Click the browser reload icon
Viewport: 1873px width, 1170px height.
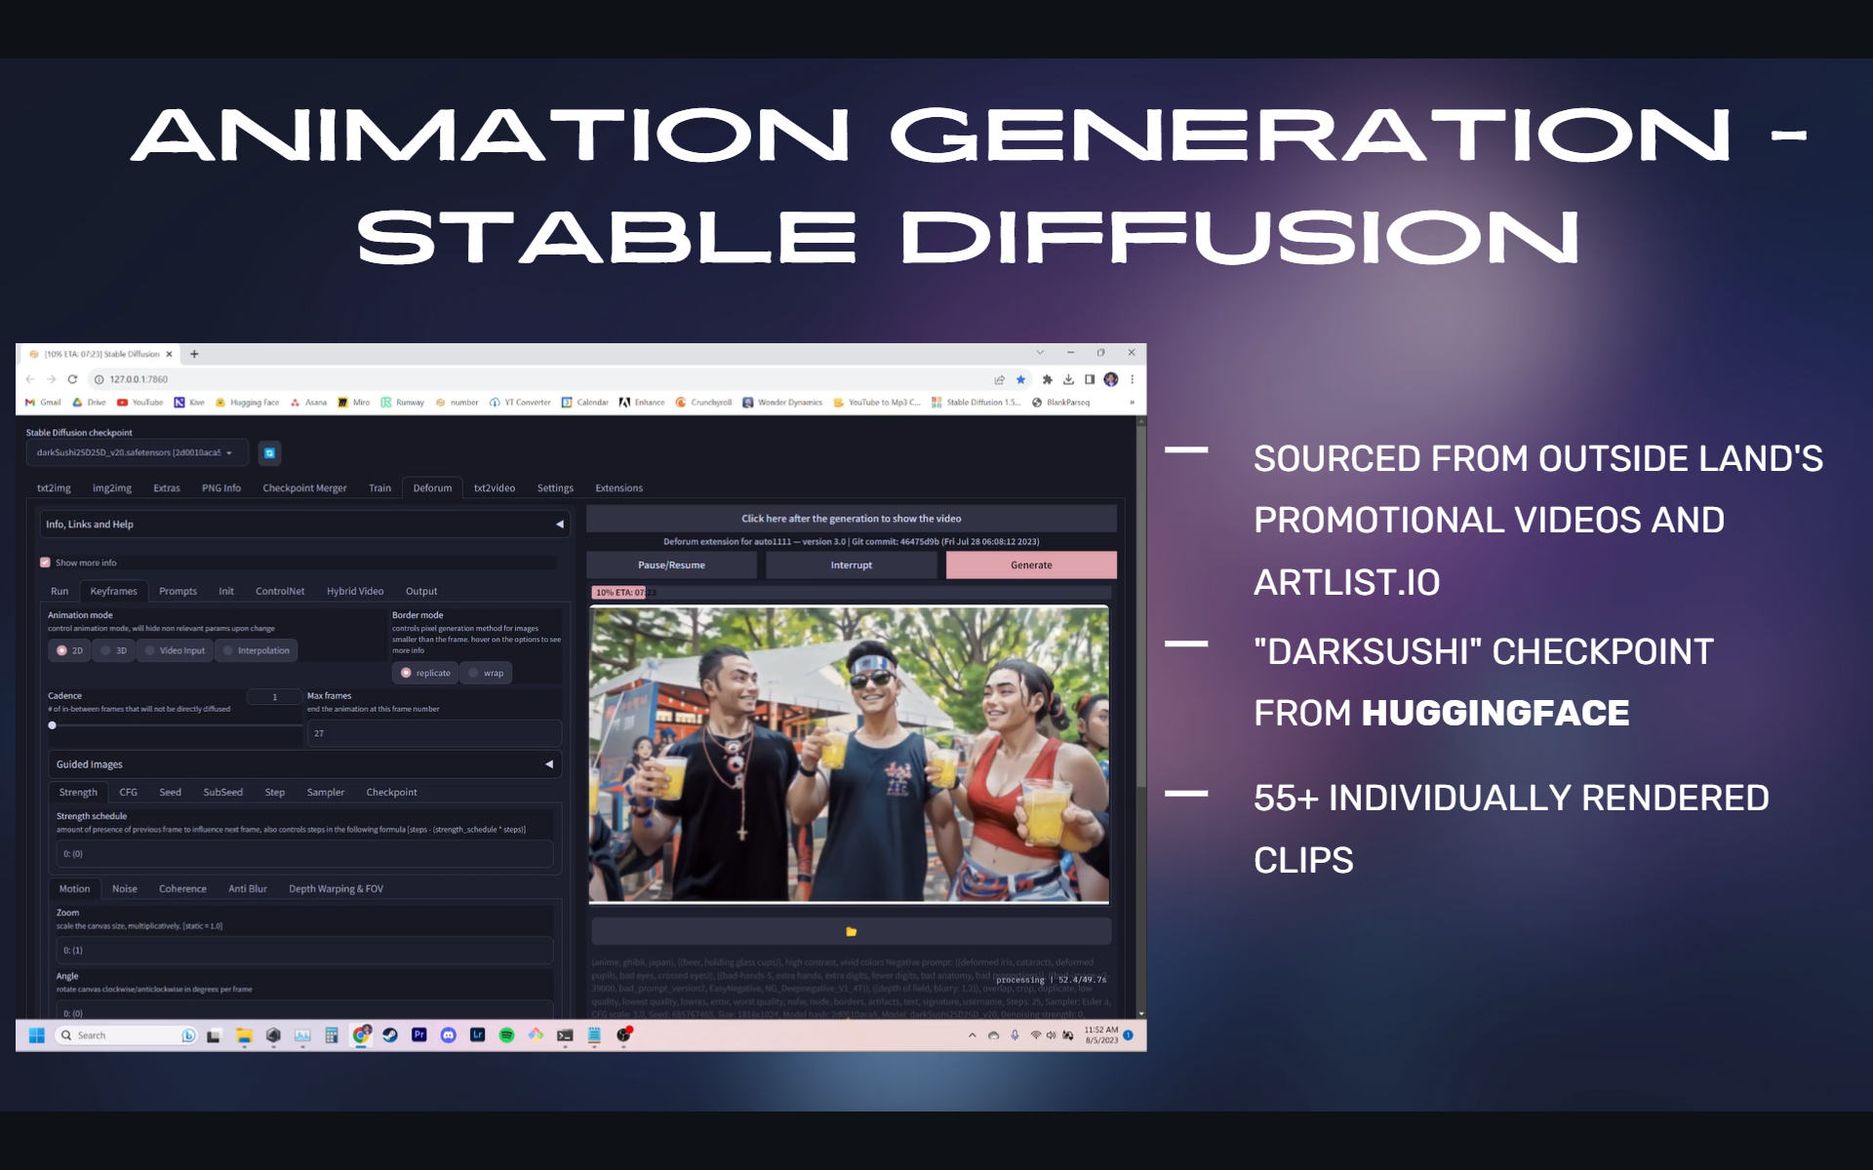pyautogui.click(x=72, y=379)
